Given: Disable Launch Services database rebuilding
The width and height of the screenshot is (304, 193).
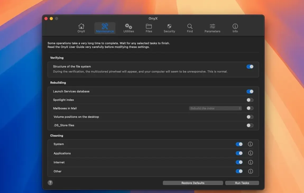Looking at the screenshot, I should click(250, 91).
